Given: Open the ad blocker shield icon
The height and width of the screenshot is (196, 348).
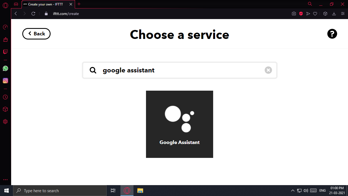Looking at the screenshot, I should (301, 13).
